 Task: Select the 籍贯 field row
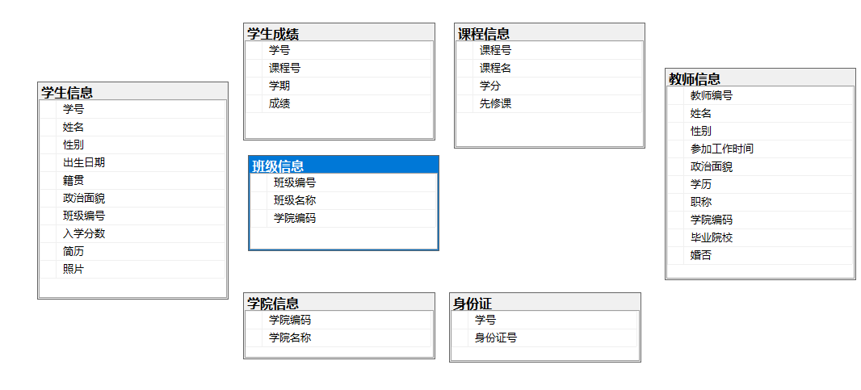point(132,180)
